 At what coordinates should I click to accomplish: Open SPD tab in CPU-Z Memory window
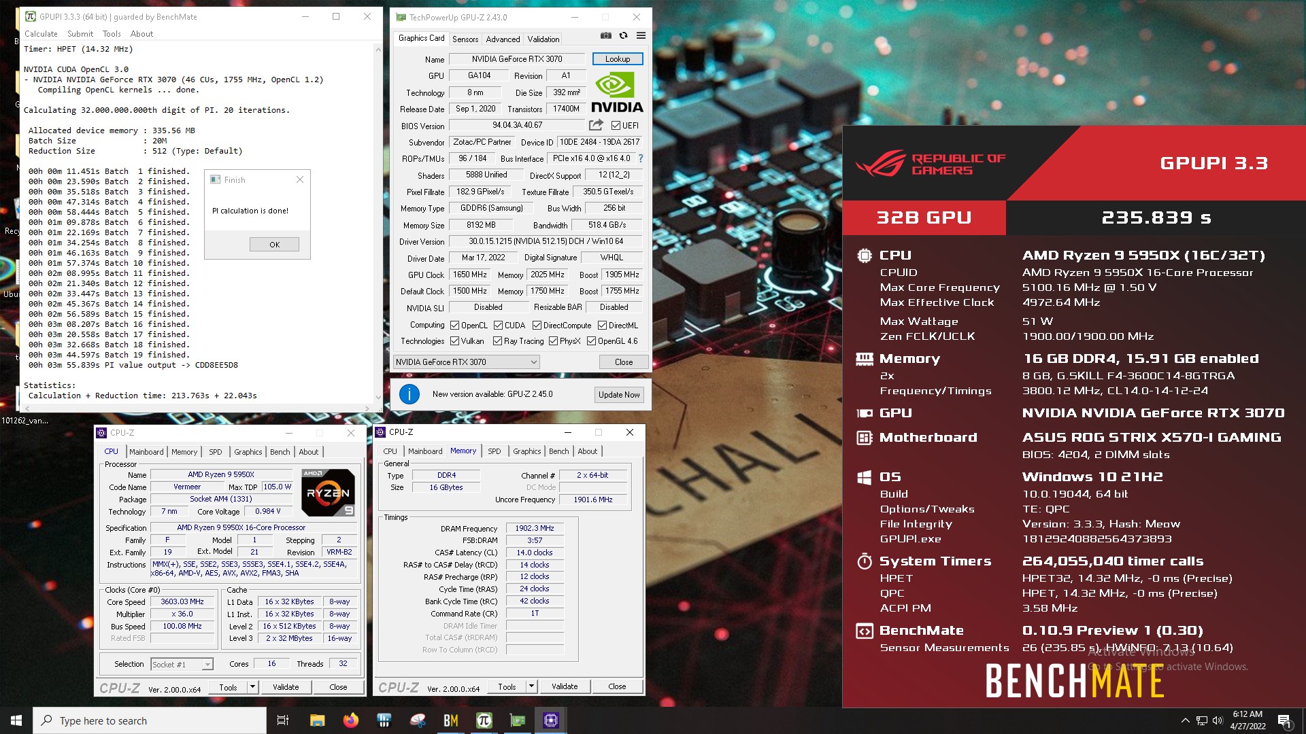(495, 451)
